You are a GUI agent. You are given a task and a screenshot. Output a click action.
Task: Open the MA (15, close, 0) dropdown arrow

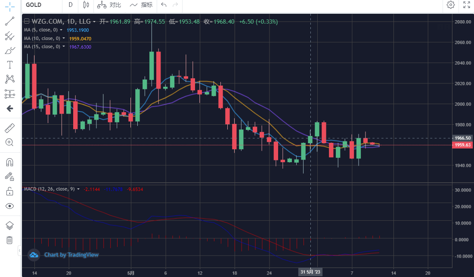click(x=63, y=46)
